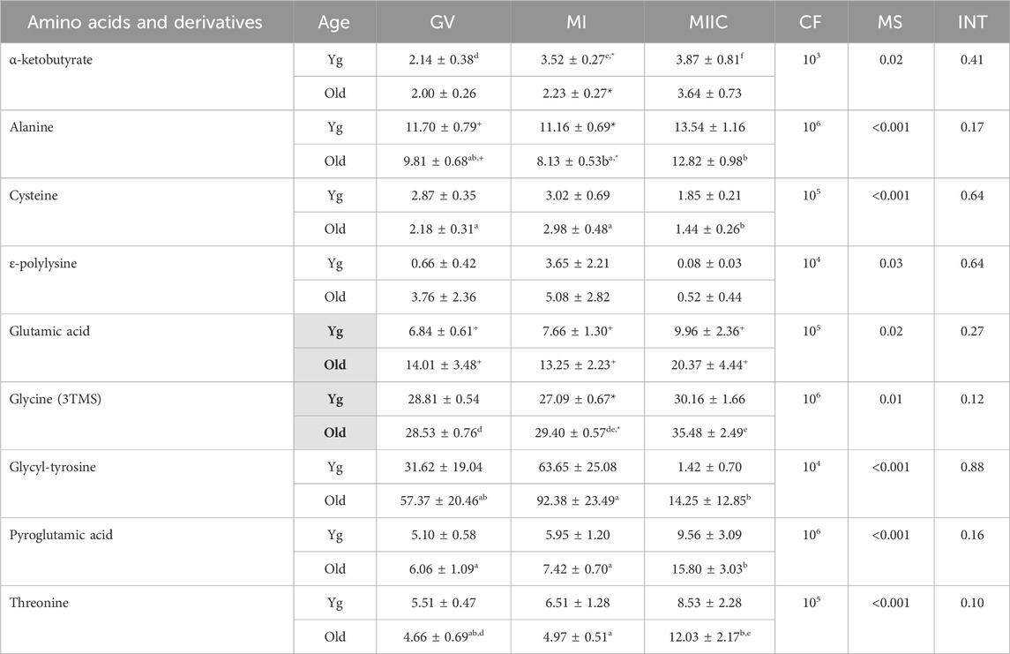
Task: Click the GV column header
Action: click(443, 22)
